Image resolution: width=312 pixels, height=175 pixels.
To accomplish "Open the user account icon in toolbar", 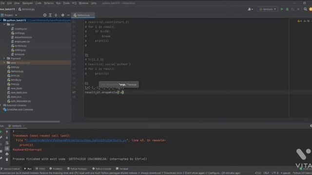I will [250, 9].
